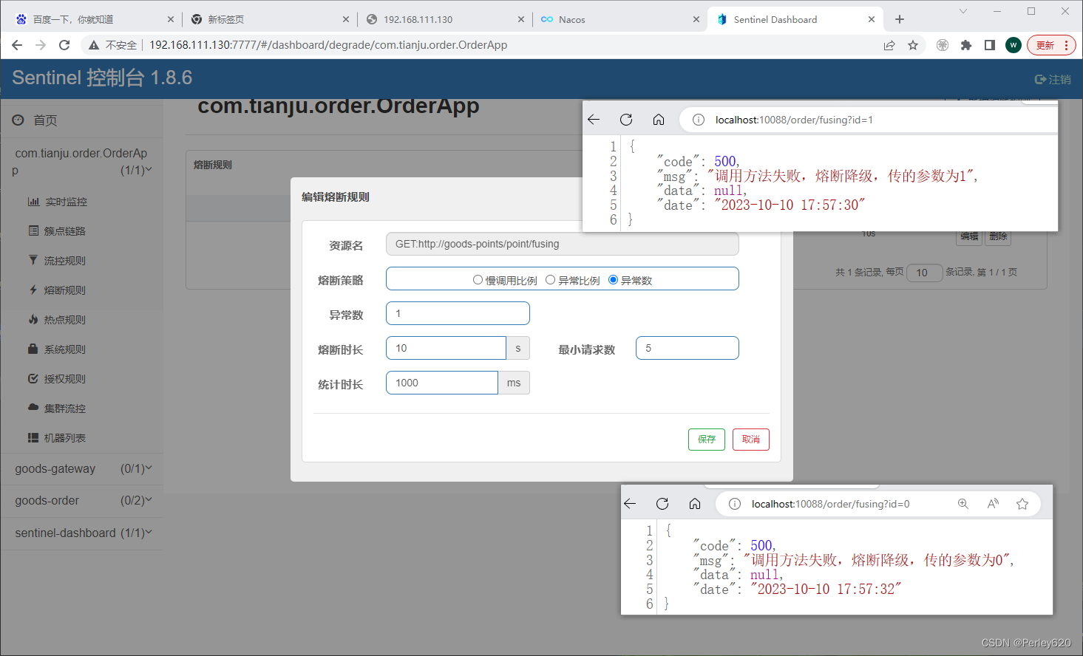The width and height of the screenshot is (1083, 656).
Task: Save the circuit-breaker rule with 保存
Action: [707, 440]
